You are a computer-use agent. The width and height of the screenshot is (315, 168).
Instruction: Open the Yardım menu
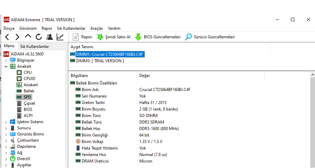[x=114, y=28]
